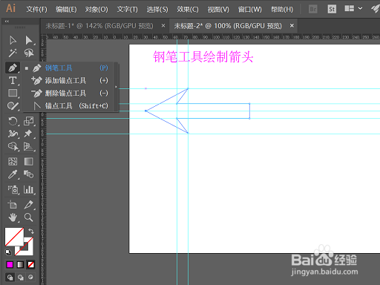Click the horizontal ruler

pyautogui.click(x=213, y=37)
